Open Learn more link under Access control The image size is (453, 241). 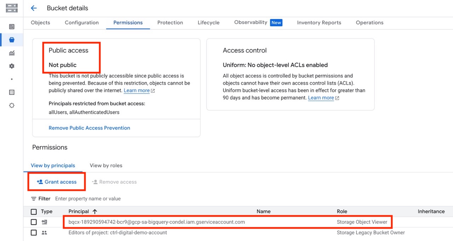pos(321,98)
